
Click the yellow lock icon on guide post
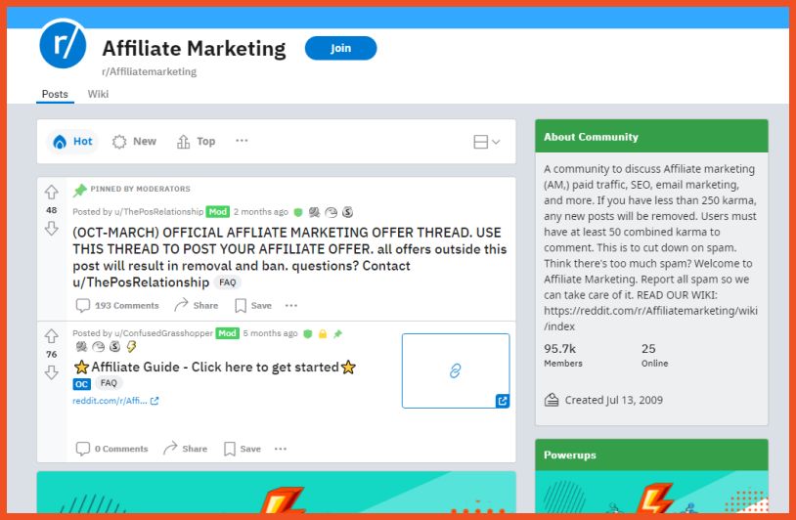click(x=323, y=334)
